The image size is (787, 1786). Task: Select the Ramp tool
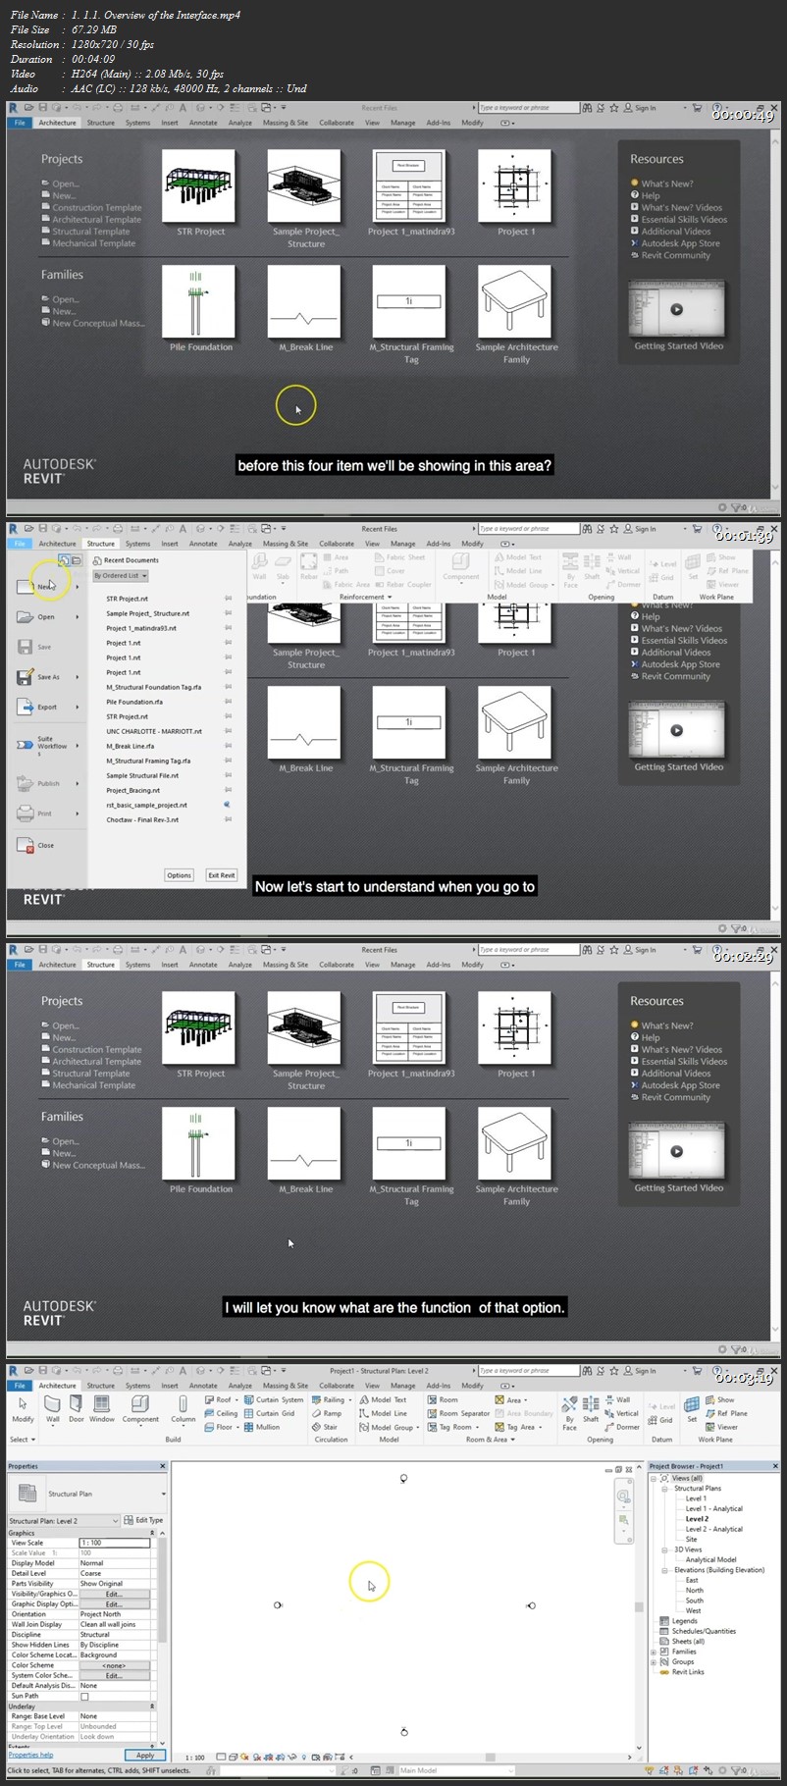point(327,1414)
